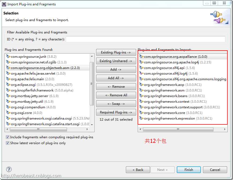Click down arrow of Found list scrollbar
Screen dimensions: 233x180
click(92, 125)
